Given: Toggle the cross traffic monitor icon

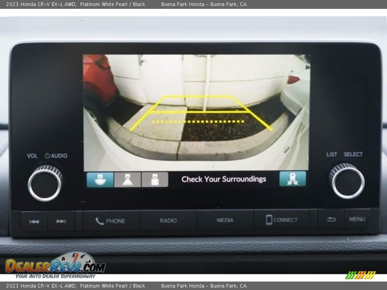Looking at the screenshot, I should coord(292,179).
